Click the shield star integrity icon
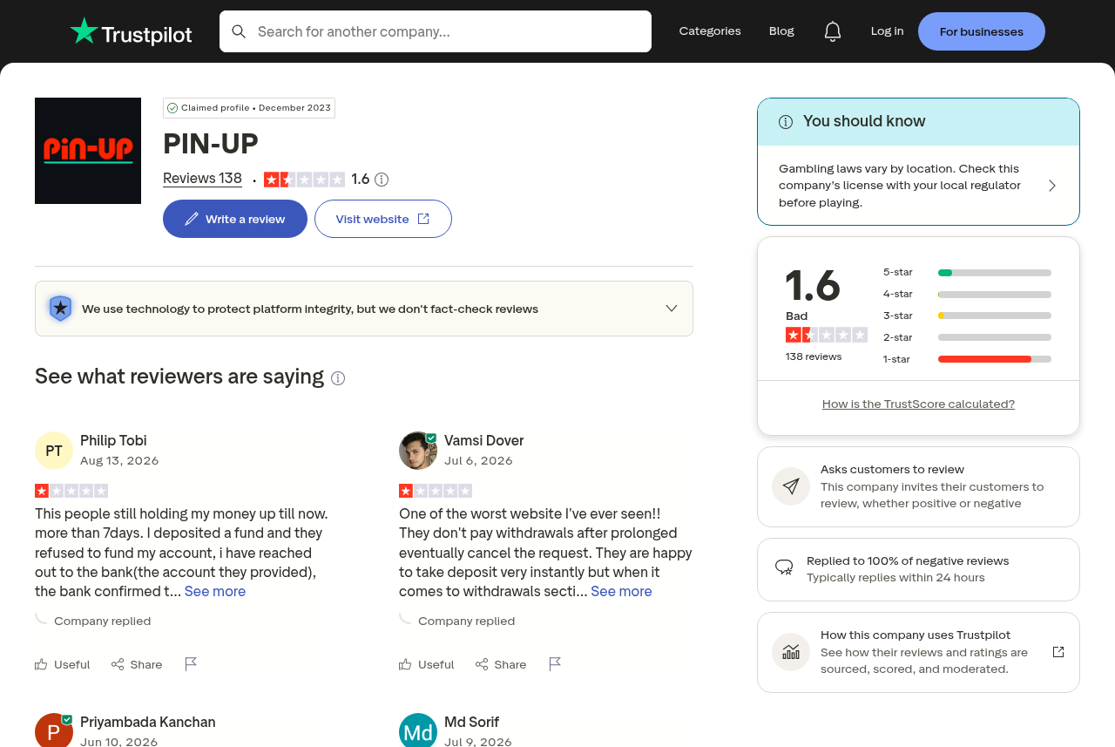 [60, 309]
